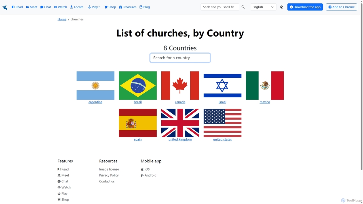Click the 'Search for a country' field

180,58
